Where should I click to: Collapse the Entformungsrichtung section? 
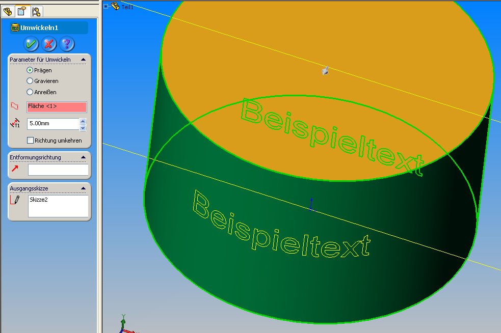(84, 157)
